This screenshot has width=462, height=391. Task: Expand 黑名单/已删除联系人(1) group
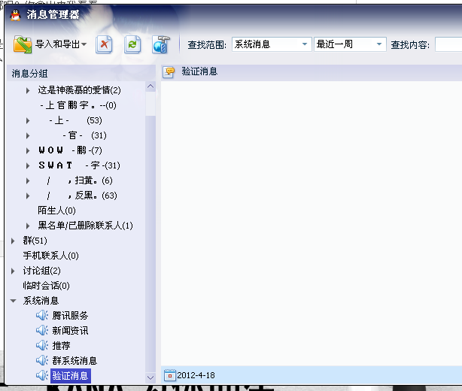pyautogui.click(x=28, y=226)
